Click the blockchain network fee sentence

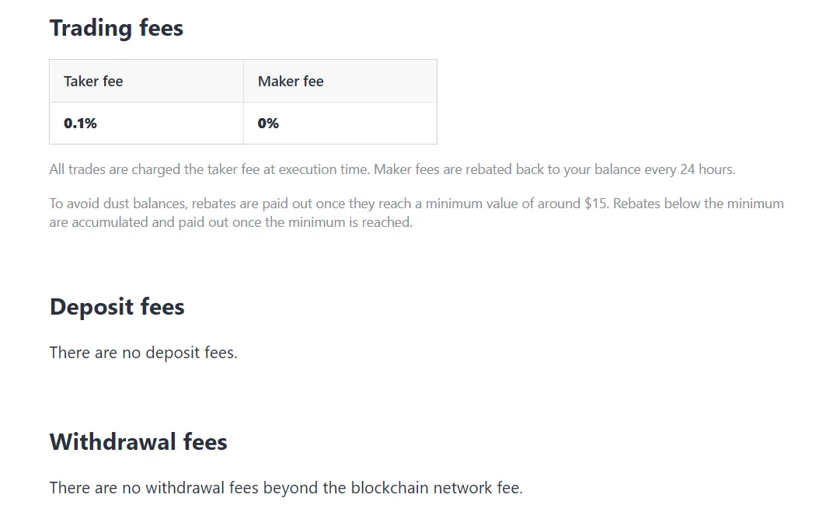coord(286,488)
